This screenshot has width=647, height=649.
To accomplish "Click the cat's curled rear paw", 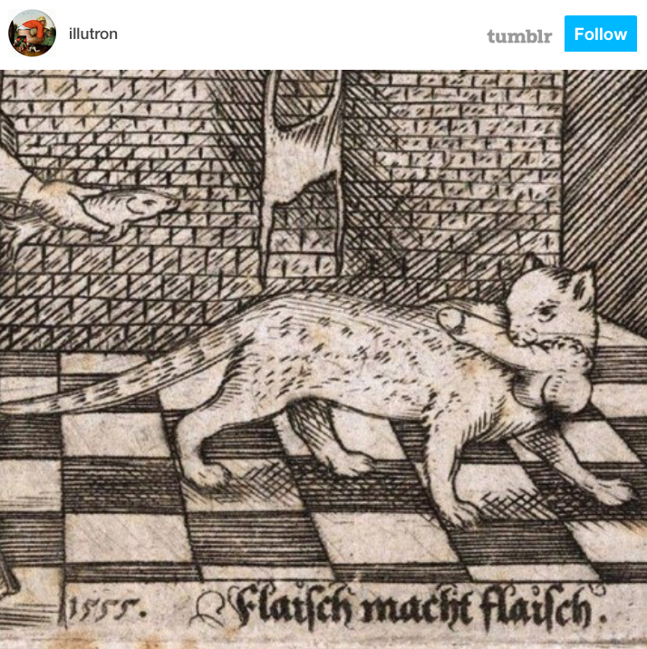I will tap(211, 474).
